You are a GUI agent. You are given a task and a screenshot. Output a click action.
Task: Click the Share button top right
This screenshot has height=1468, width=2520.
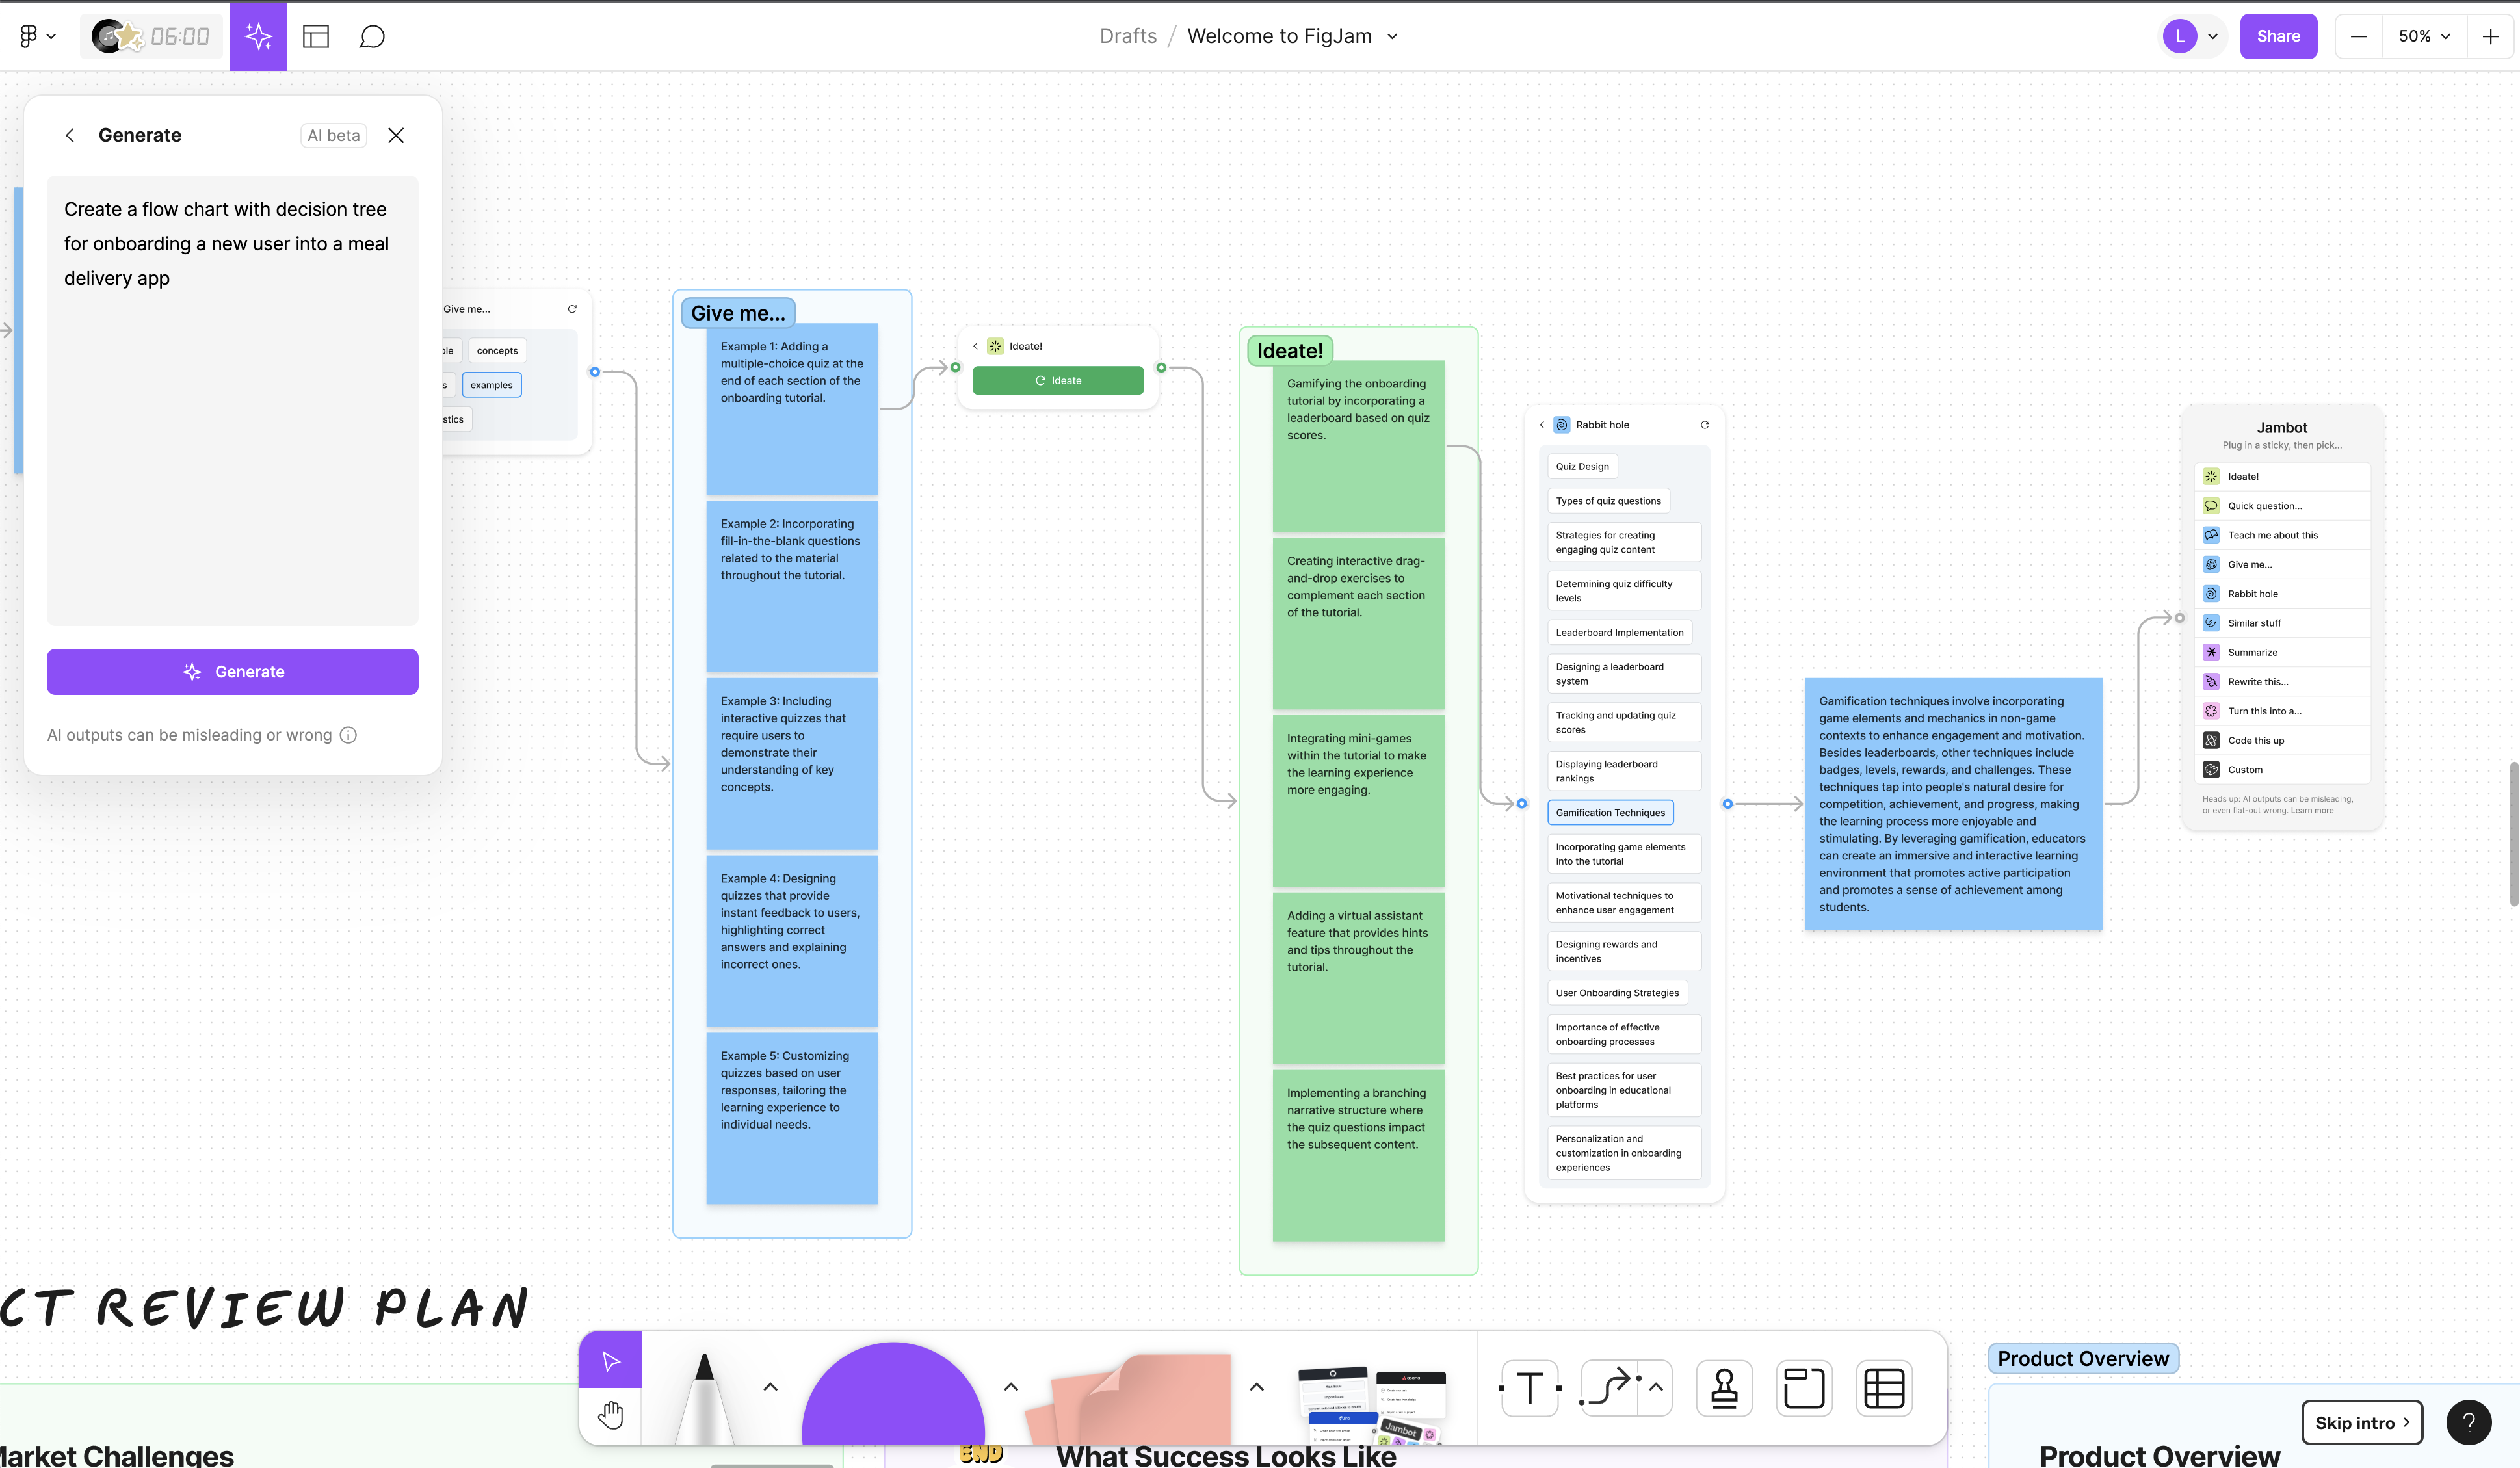[2277, 36]
